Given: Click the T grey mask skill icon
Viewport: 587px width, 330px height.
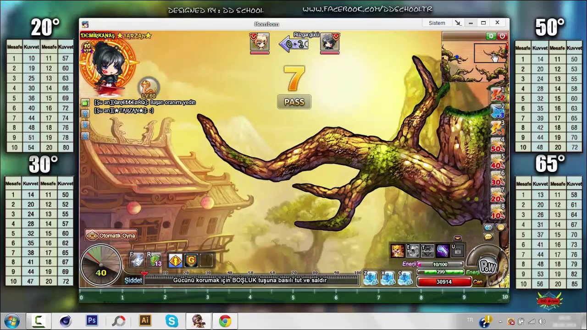Looking at the screenshot, I should click(x=428, y=251).
